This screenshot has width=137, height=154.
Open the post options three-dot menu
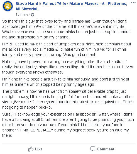tap(133, 3)
